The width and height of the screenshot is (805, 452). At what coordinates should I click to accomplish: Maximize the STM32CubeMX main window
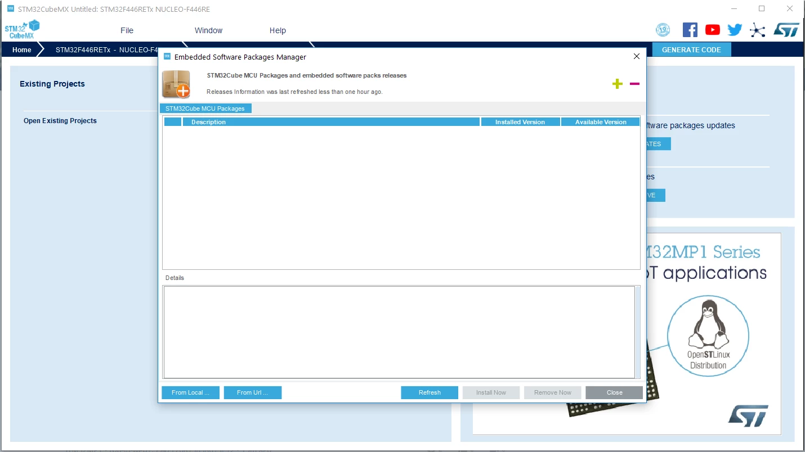pyautogui.click(x=762, y=9)
